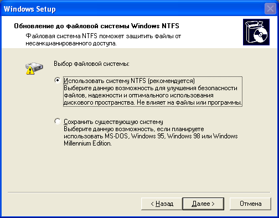Click the label "Сохранить существующую систему"
The image size is (279, 218).
click(113, 122)
